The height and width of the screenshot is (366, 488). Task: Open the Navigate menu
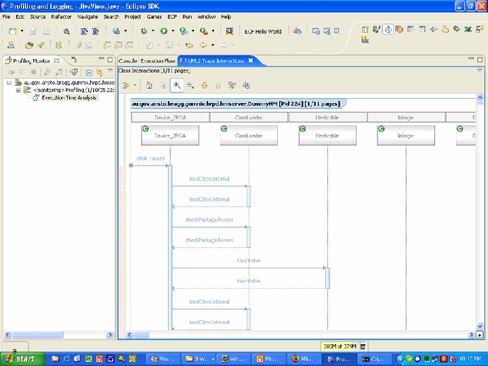(87, 17)
